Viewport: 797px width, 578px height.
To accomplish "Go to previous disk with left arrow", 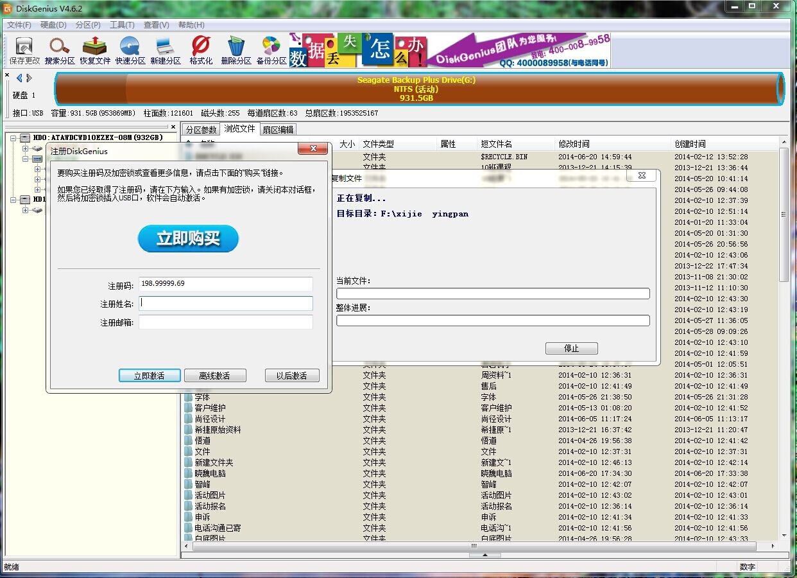I will pos(19,78).
